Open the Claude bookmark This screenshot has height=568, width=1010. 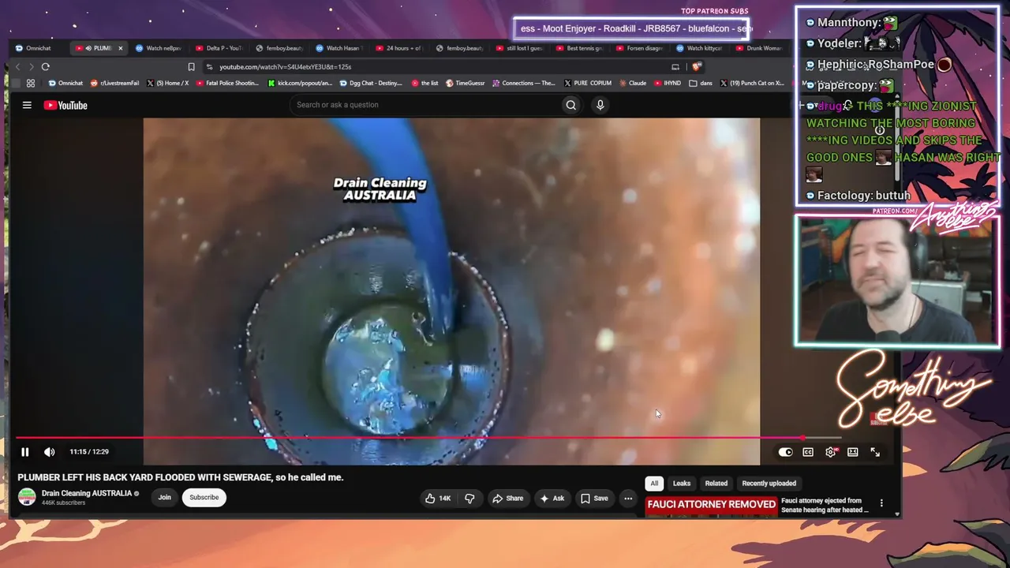pyautogui.click(x=633, y=83)
